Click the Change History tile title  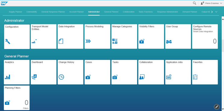pyautogui.click(x=66, y=62)
